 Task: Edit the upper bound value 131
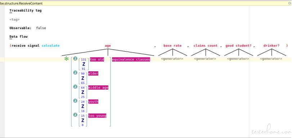click(x=84, y=60)
